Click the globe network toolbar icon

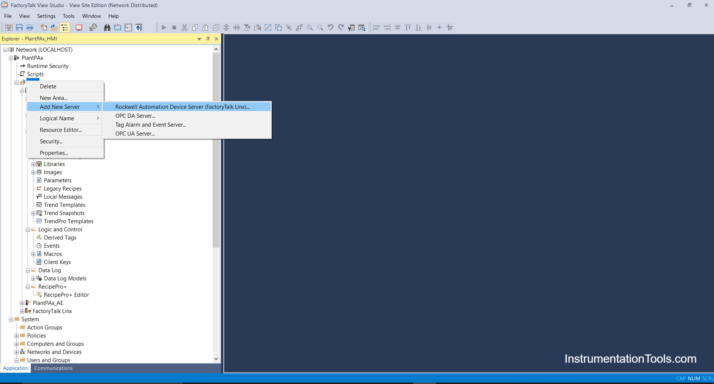(x=93, y=27)
